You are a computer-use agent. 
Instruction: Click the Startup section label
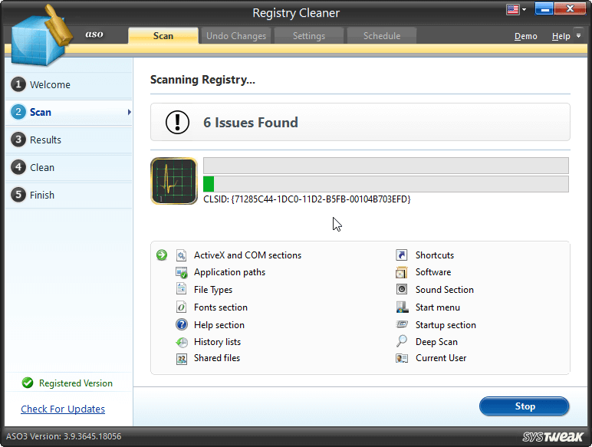click(446, 324)
